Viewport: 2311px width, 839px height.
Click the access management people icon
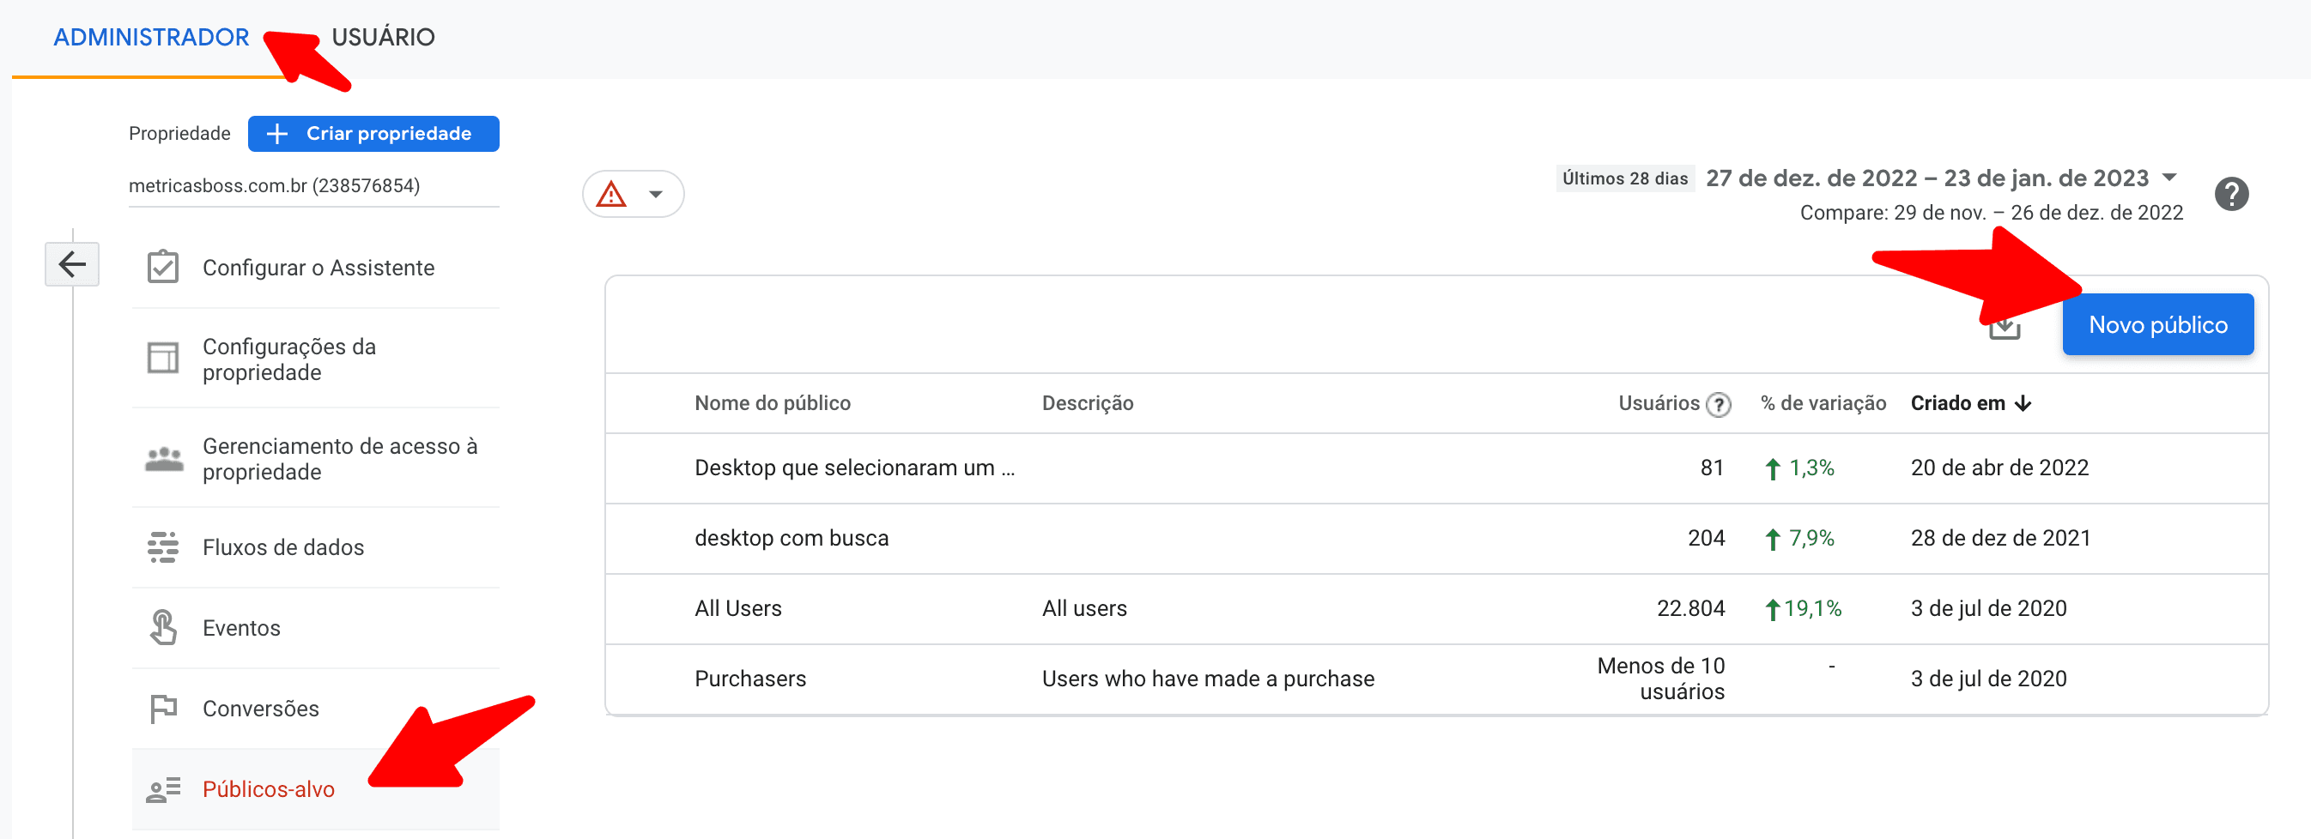(x=164, y=459)
